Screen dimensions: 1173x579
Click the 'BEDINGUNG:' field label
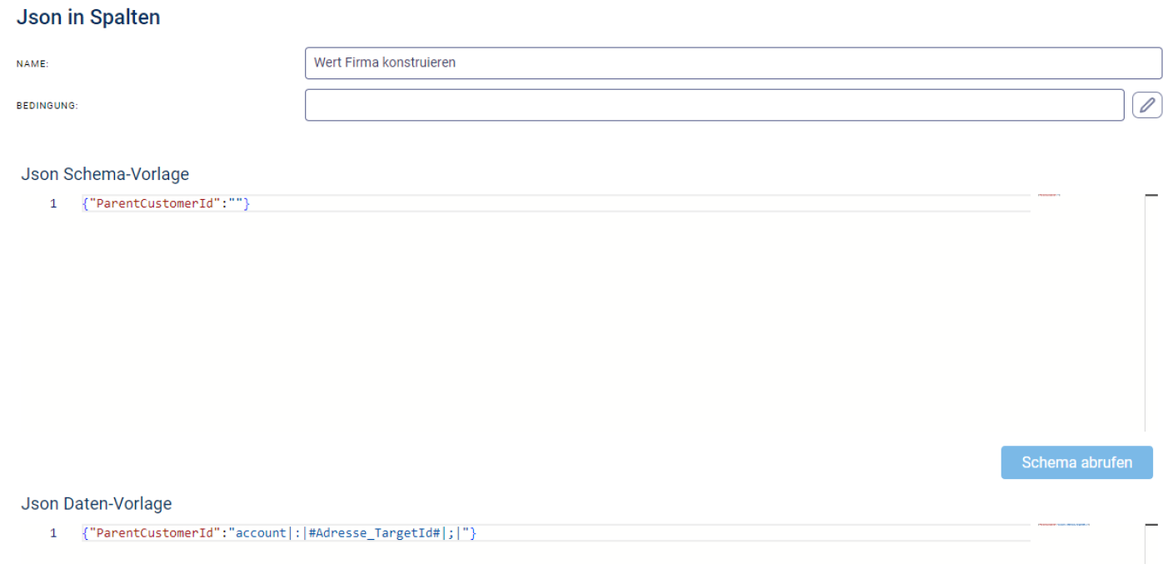[x=47, y=106]
